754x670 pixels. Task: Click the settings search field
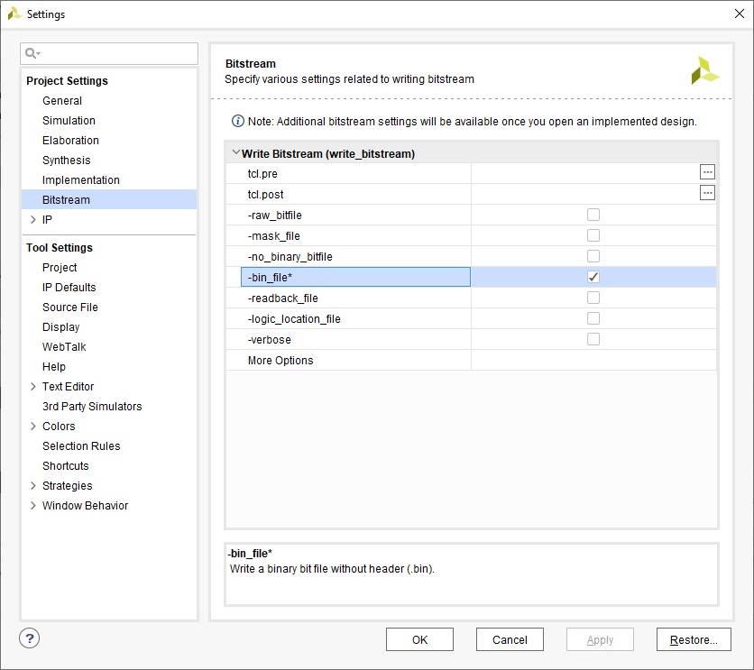(x=117, y=54)
